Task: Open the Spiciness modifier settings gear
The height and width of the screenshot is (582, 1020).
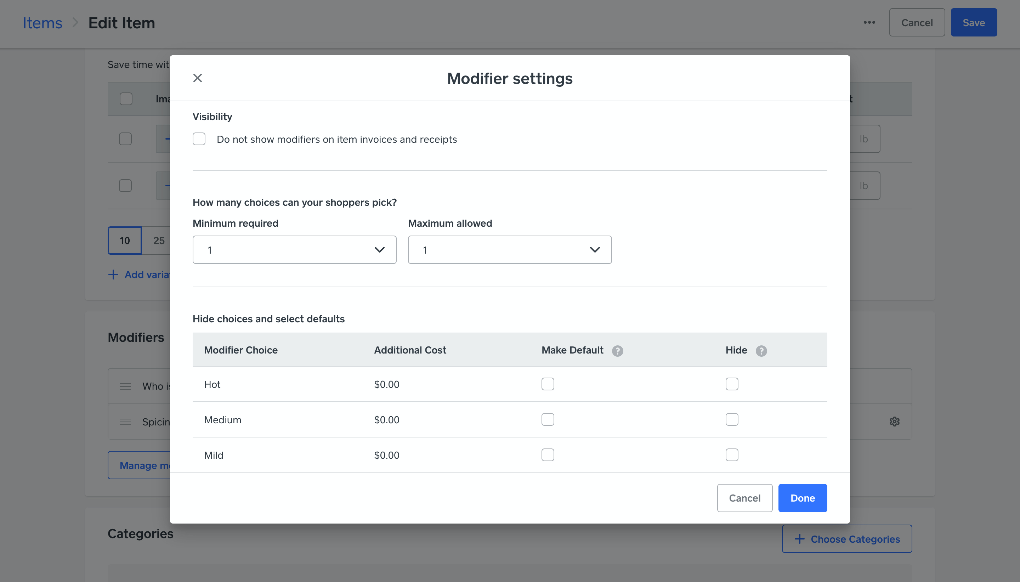Action: point(894,422)
